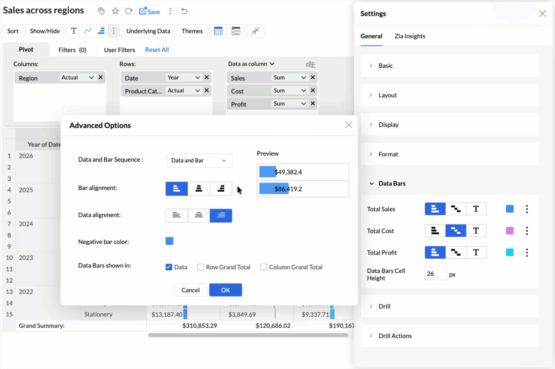Click the tag icon beside the report title

tap(101, 11)
